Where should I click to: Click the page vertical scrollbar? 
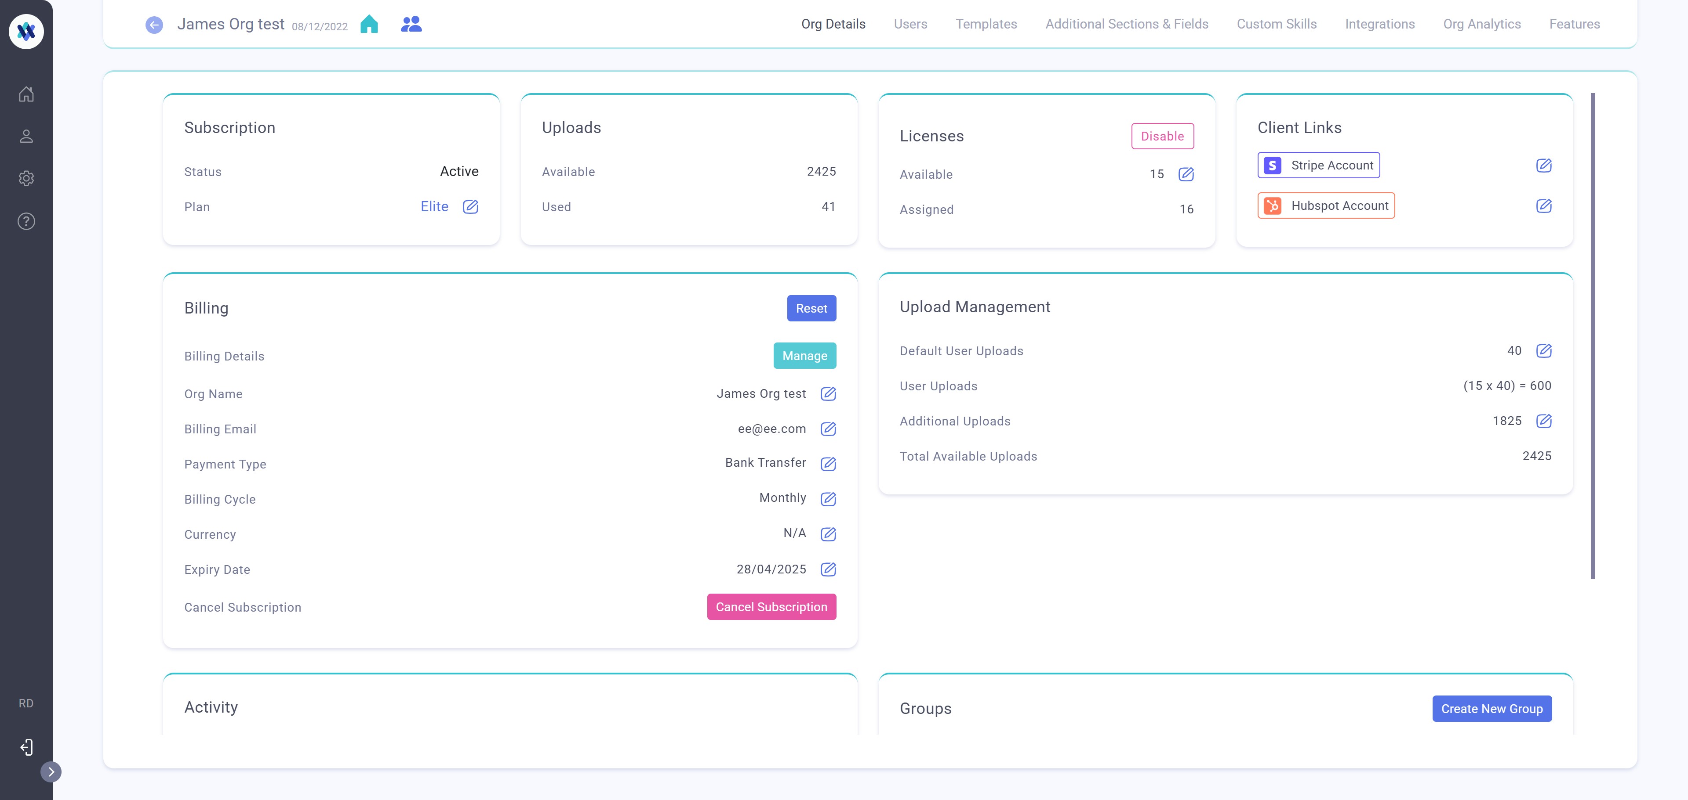1593,336
